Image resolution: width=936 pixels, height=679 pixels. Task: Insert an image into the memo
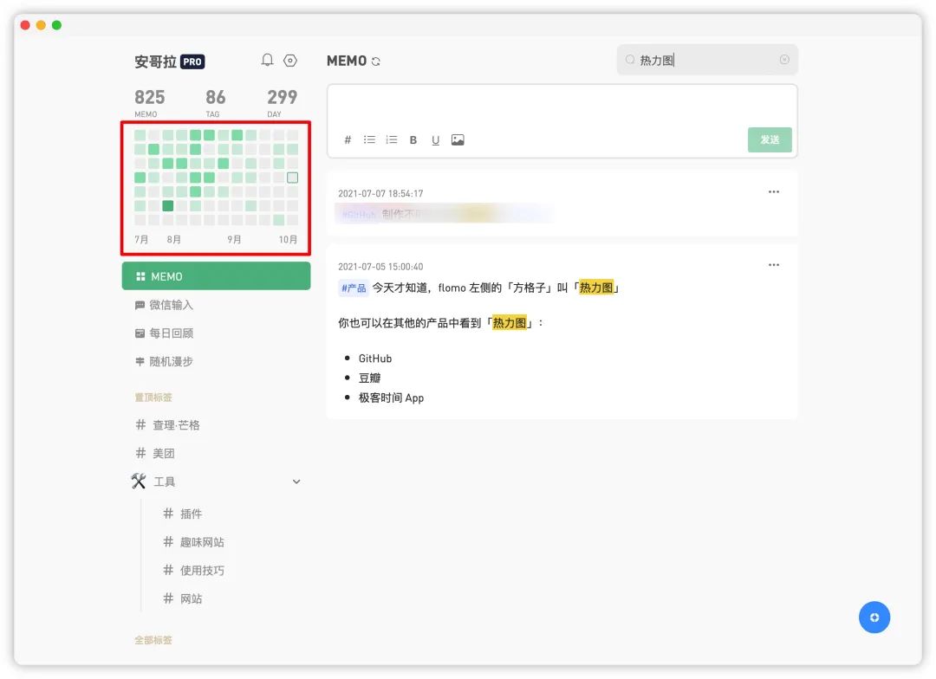458,140
